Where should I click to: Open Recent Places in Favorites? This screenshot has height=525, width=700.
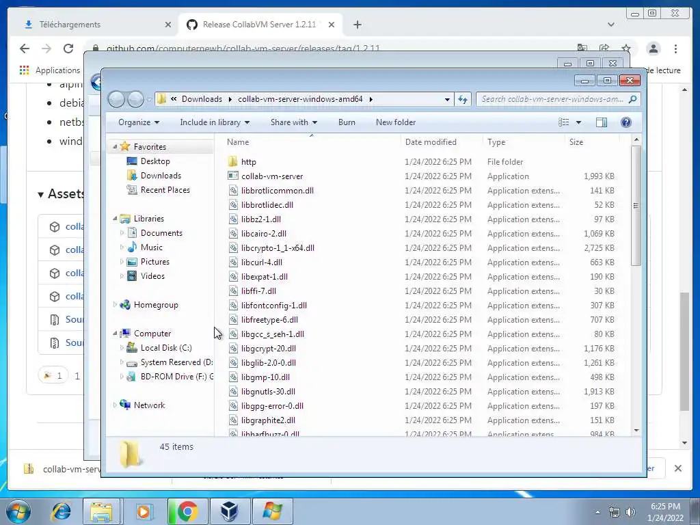(x=165, y=190)
